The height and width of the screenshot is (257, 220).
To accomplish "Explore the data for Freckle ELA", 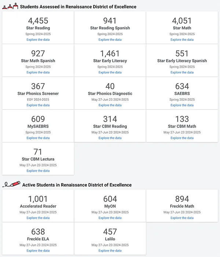I will pyautogui.click(x=38, y=250).
